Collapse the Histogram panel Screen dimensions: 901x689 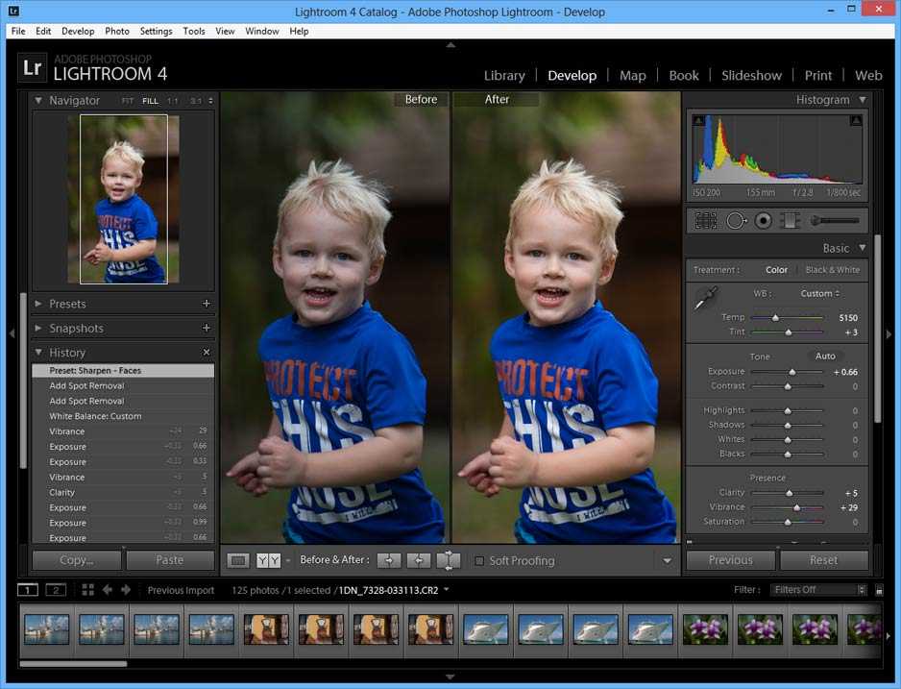[863, 99]
